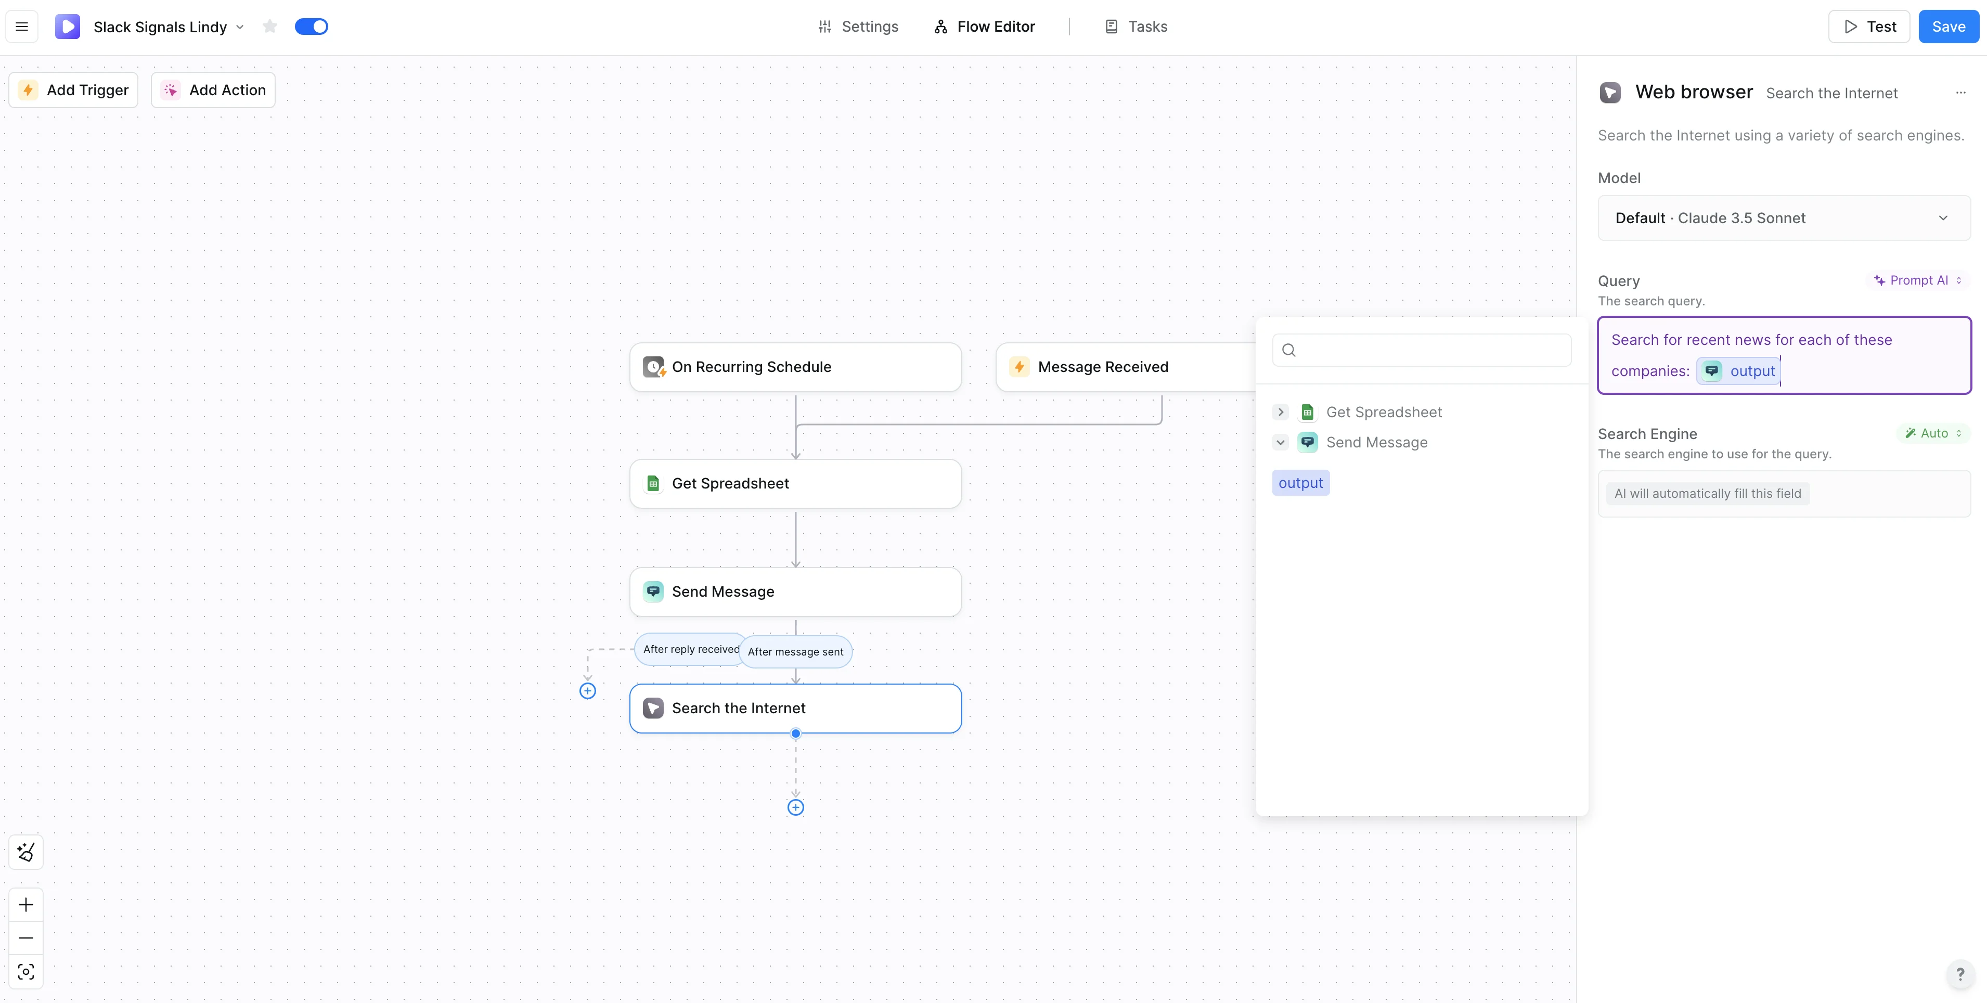Screen dimensions: 1987x1003
Task: Change Search Engine Auto mode toggle
Action: click(1933, 433)
